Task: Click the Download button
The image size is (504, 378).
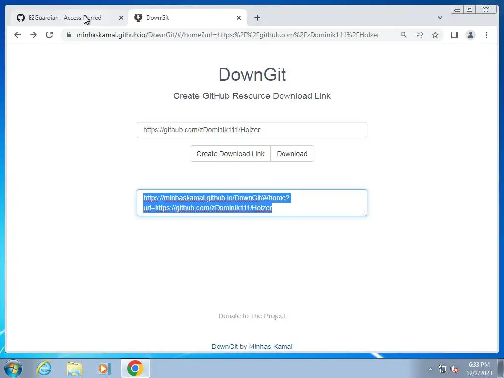Action: click(292, 154)
